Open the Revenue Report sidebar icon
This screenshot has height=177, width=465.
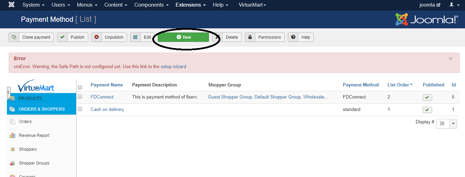[12, 136]
